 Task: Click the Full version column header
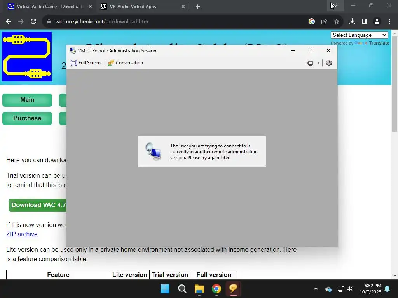pos(214,275)
